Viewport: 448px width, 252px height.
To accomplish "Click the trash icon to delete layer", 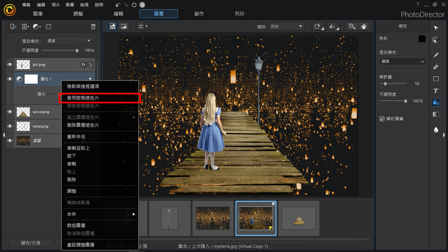I will pyautogui.click(x=93, y=27).
